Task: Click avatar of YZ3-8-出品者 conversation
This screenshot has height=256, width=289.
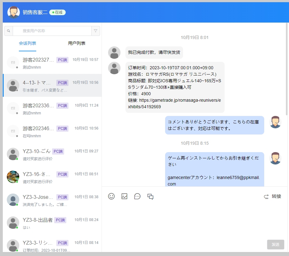Action: 13,223
